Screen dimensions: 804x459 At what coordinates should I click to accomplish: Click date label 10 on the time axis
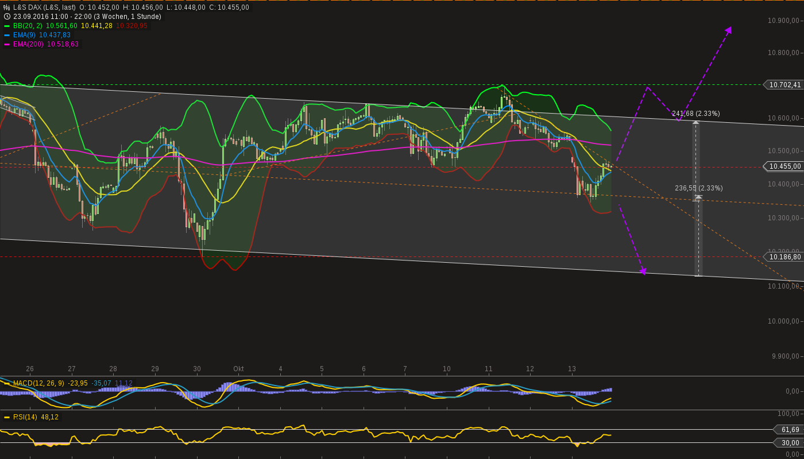click(x=447, y=369)
